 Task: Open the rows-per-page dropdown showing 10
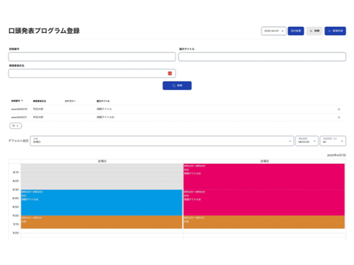pos(15,126)
